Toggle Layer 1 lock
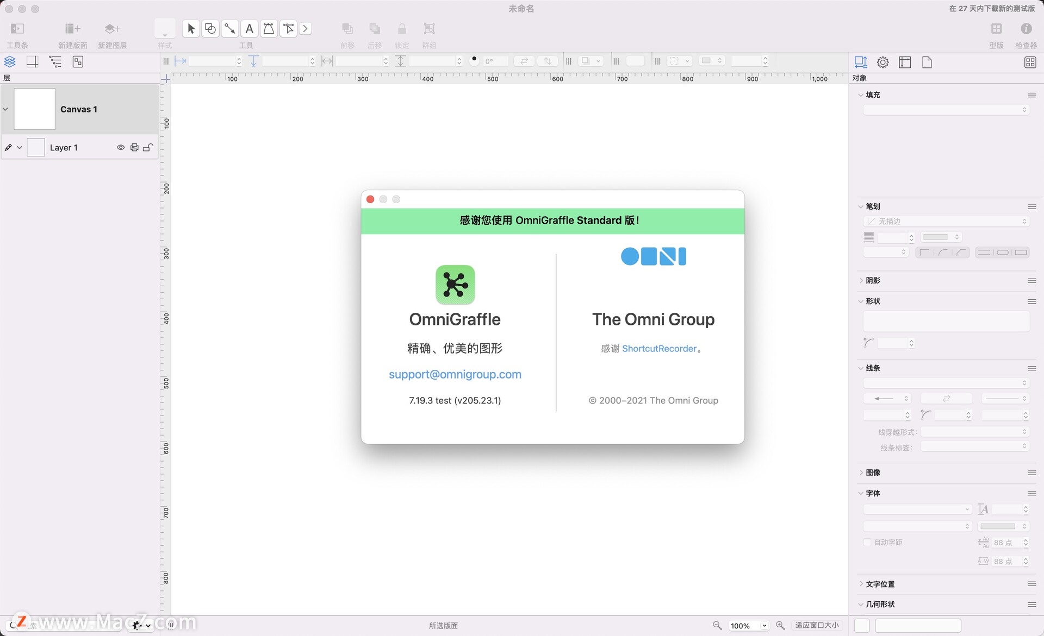This screenshot has width=1044, height=636. [148, 148]
